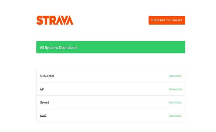Click the Operational status for Strava.com
216x132 pixels.
175,76
